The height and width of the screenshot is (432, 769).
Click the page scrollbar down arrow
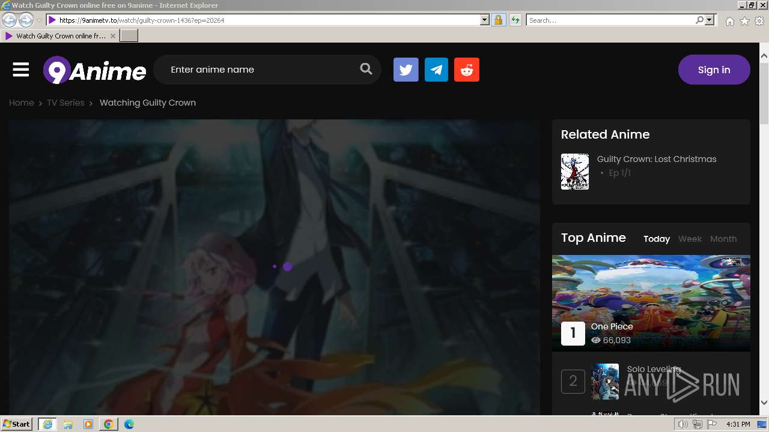pyautogui.click(x=764, y=403)
